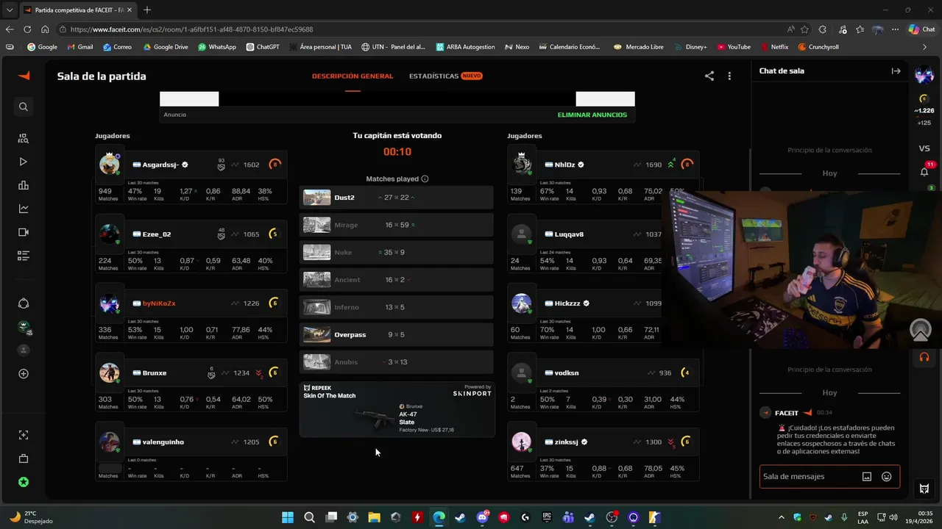Open the notifications bell with 11 badge

pyautogui.click(x=924, y=171)
